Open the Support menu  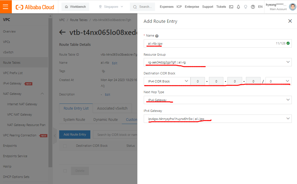208,7
